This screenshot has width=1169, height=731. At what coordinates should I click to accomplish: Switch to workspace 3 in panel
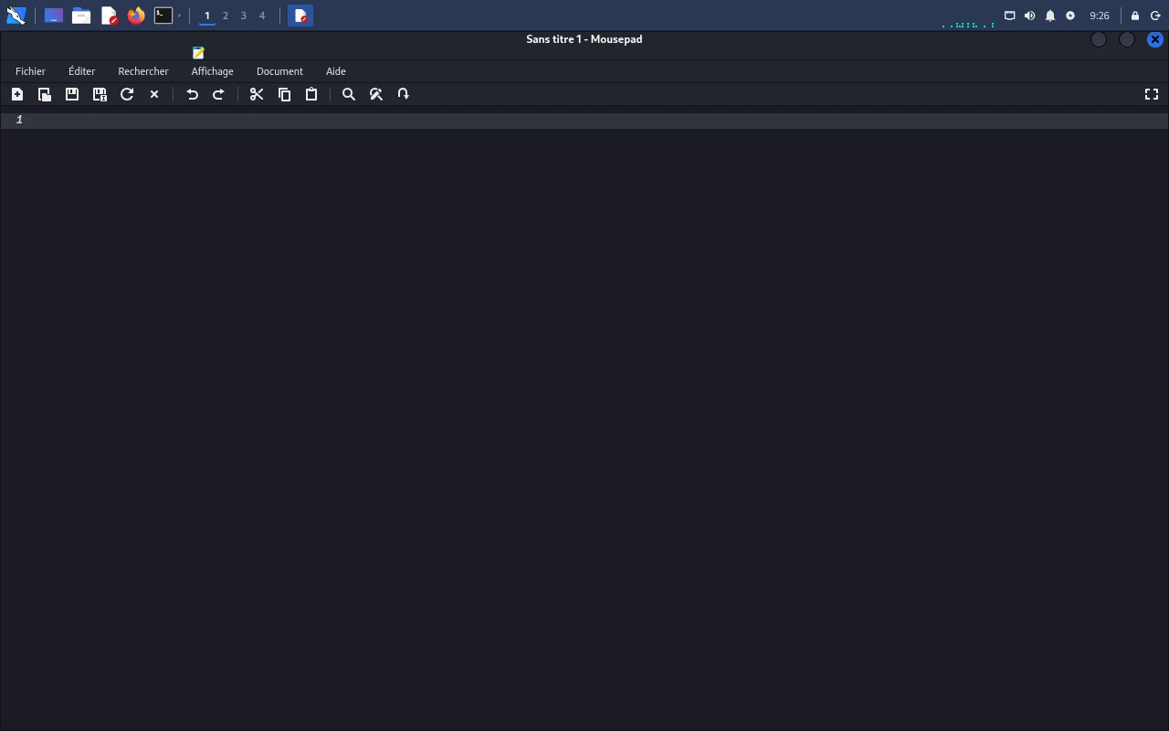[x=244, y=16]
